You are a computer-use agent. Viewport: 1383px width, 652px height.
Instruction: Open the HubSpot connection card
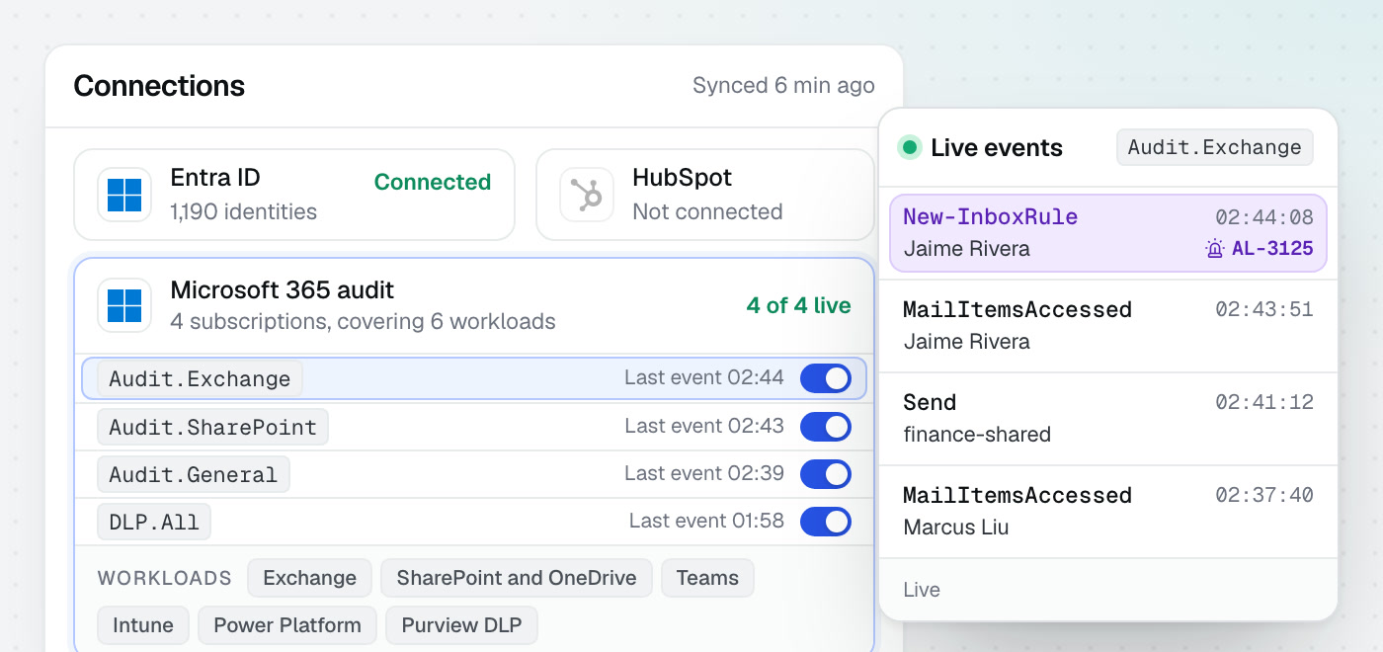(x=705, y=195)
